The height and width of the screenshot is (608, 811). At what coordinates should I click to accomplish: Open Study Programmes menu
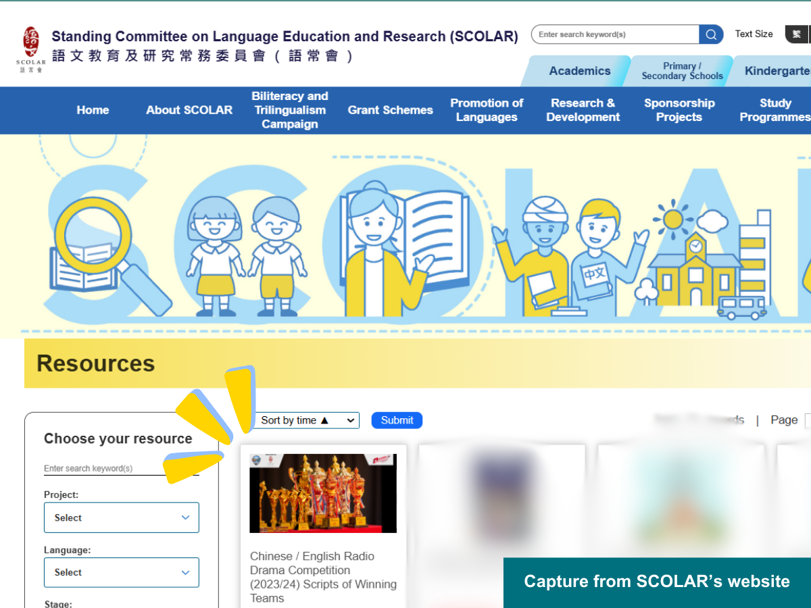[x=775, y=110]
